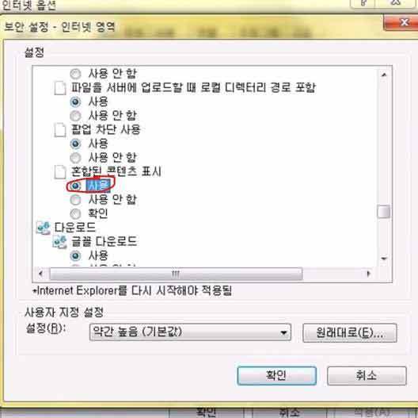
Task: Click the horizontal scroll left arrow
Action: coord(40,274)
